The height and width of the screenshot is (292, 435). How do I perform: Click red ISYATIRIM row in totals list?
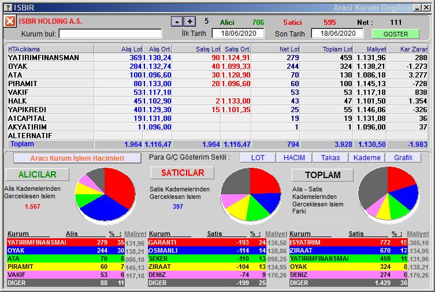click(348, 242)
